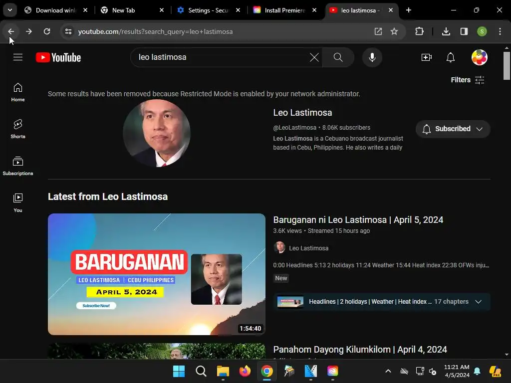511x383 pixels.
Task: View site information icon in address bar
Action: click(68, 31)
